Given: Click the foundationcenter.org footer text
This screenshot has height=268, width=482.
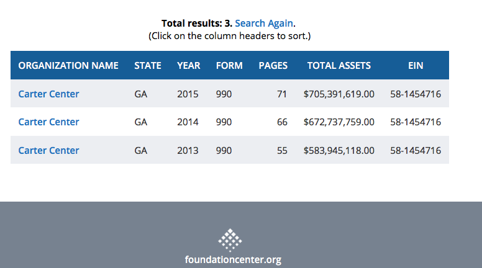Looking at the screenshot, I should 233,259.
